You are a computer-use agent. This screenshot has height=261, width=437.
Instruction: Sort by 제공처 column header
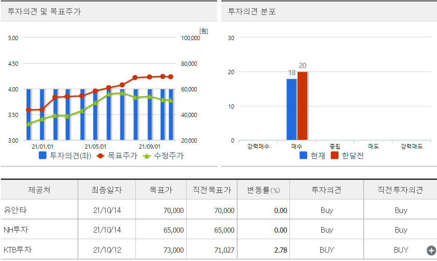39,190
